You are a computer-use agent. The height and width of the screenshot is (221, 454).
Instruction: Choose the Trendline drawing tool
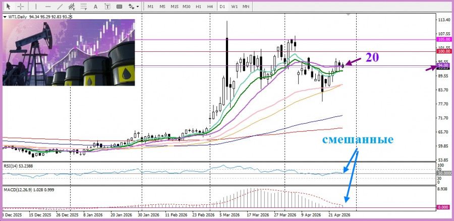60,7
